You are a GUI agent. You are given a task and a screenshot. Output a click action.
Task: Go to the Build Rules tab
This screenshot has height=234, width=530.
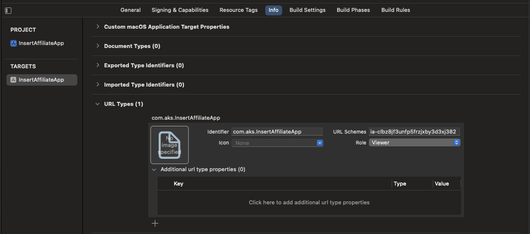(396, 10)
